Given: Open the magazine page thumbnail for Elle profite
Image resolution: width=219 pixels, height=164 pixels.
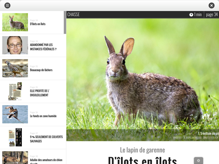Looking at the screenshot, I should tap(15, 91).
